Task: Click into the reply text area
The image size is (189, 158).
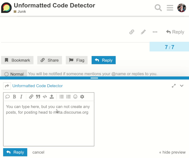Action: pos(49,123)
